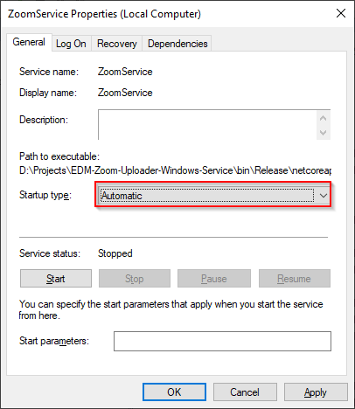Click the disabled Stop button
The image size is (355, 409).
[x=135, y=279]
